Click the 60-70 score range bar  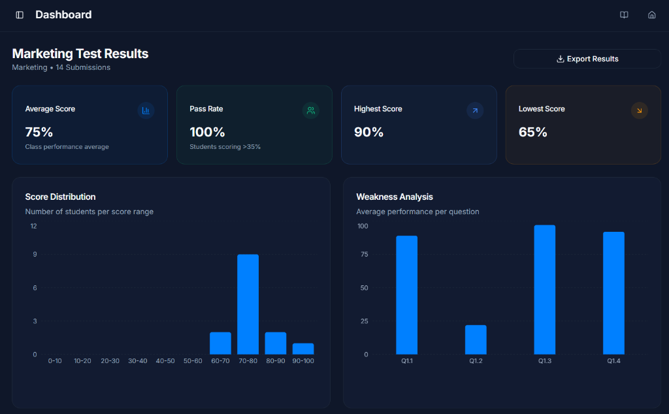coord(220,343)
